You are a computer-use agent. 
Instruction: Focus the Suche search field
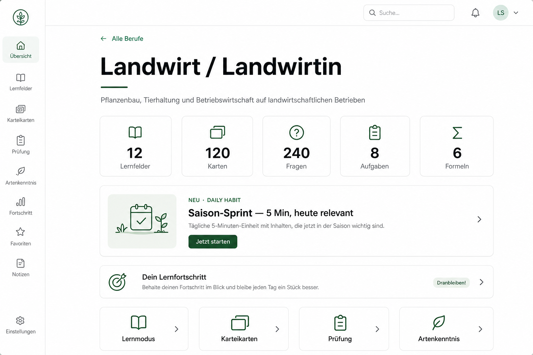pyautogui.click(x=409, y=13)
